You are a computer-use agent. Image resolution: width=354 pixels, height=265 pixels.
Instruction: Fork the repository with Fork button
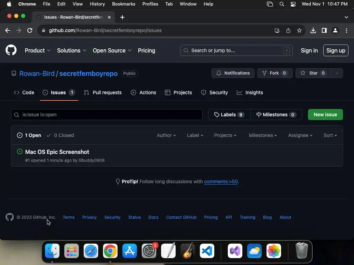(275, 73)
